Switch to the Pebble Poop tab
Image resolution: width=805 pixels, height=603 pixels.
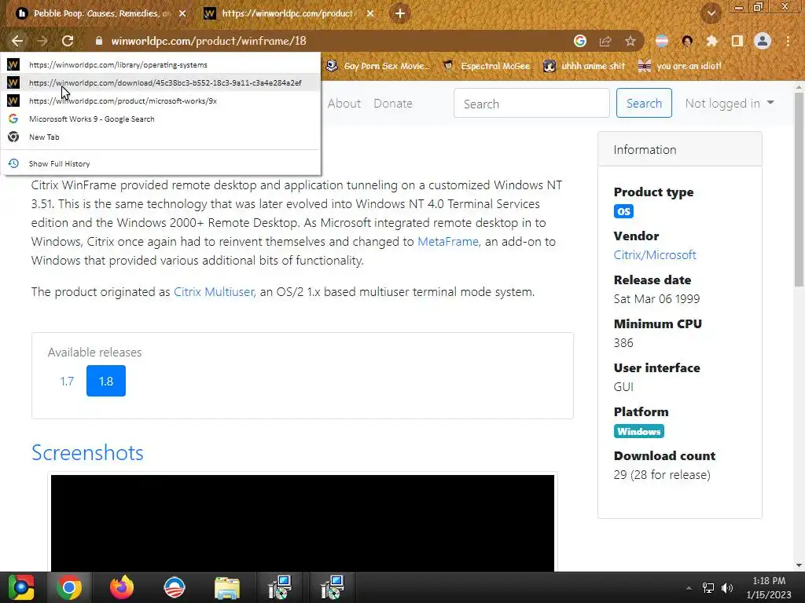click(x=101, y=13)
